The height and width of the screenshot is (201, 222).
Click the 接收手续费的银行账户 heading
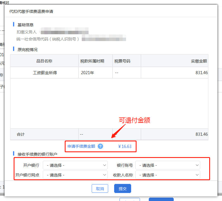[x=37, y=154]
